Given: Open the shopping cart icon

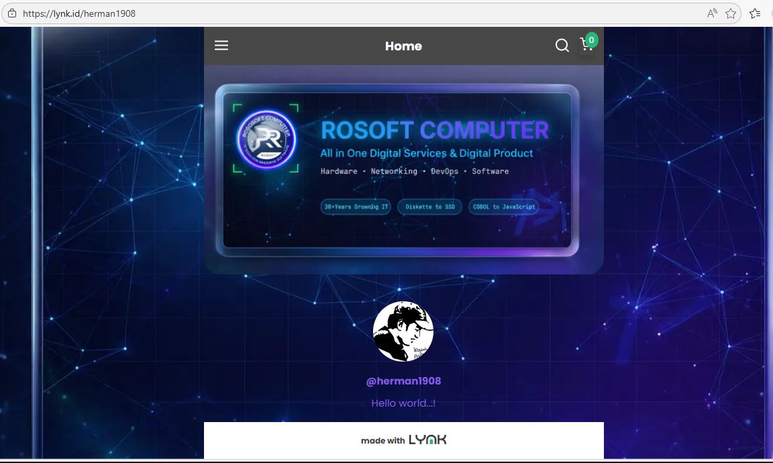Looking at the screenshot, I should [x=586, y=45].
